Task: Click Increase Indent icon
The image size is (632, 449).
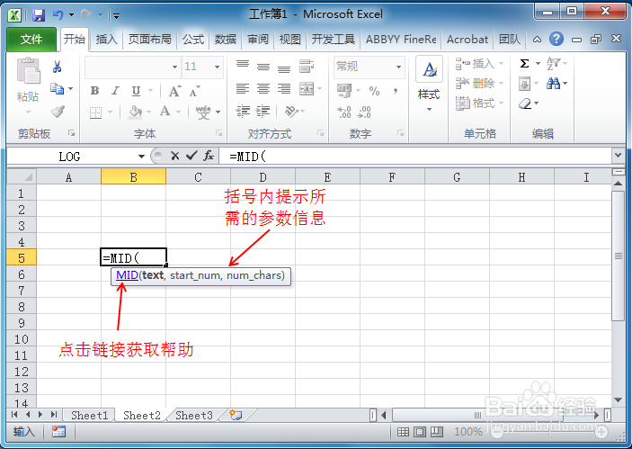Action: click(x=263, y=111)
